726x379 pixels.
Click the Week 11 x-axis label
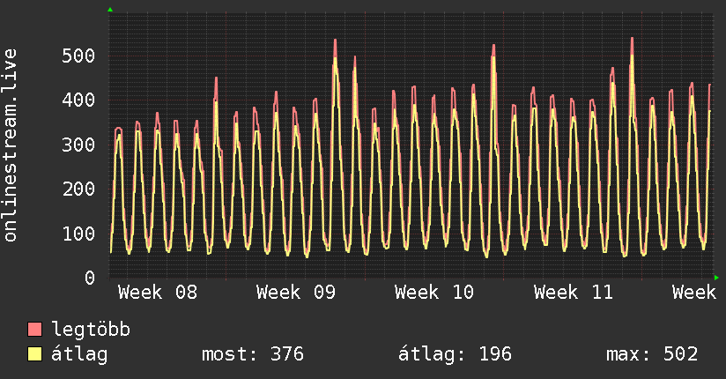(573, 293)
